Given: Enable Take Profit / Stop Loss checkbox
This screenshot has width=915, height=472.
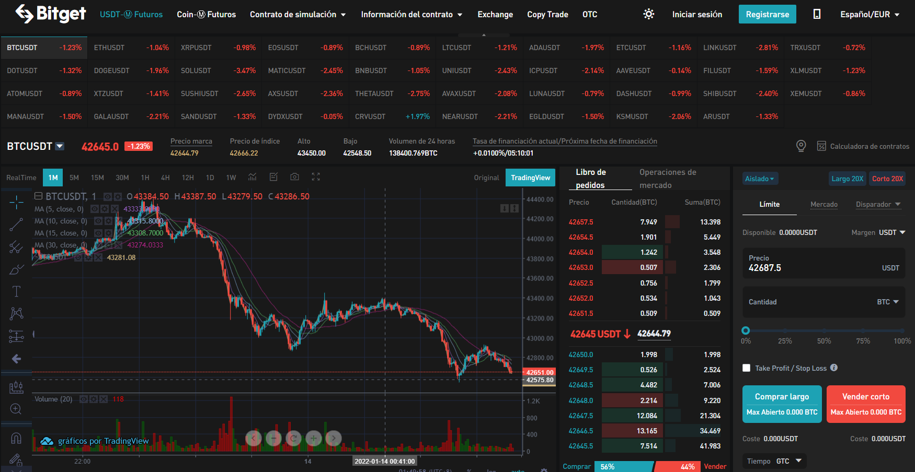Looking at the screenshot, I should [747, 368].
